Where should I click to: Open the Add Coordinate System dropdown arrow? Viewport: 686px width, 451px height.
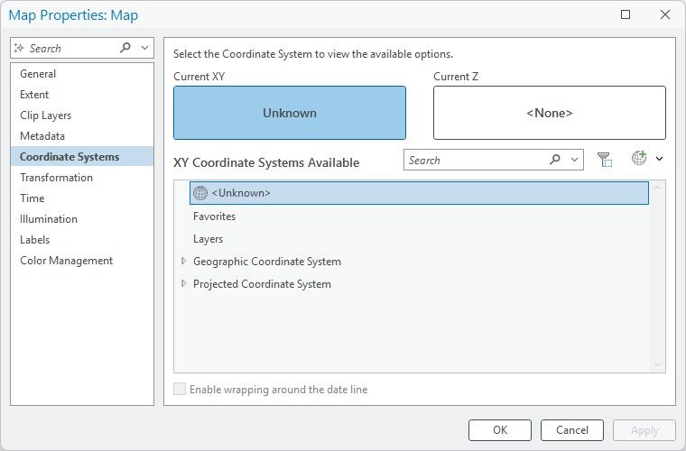click(x=659, y=160)
